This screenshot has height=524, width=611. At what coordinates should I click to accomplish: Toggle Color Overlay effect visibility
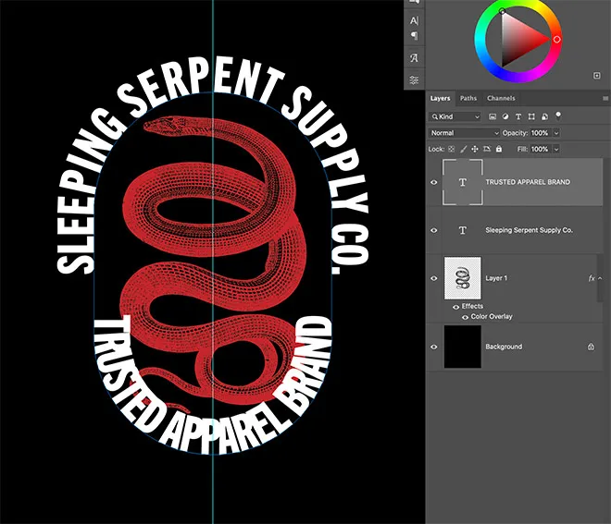[x=465, y=317]
